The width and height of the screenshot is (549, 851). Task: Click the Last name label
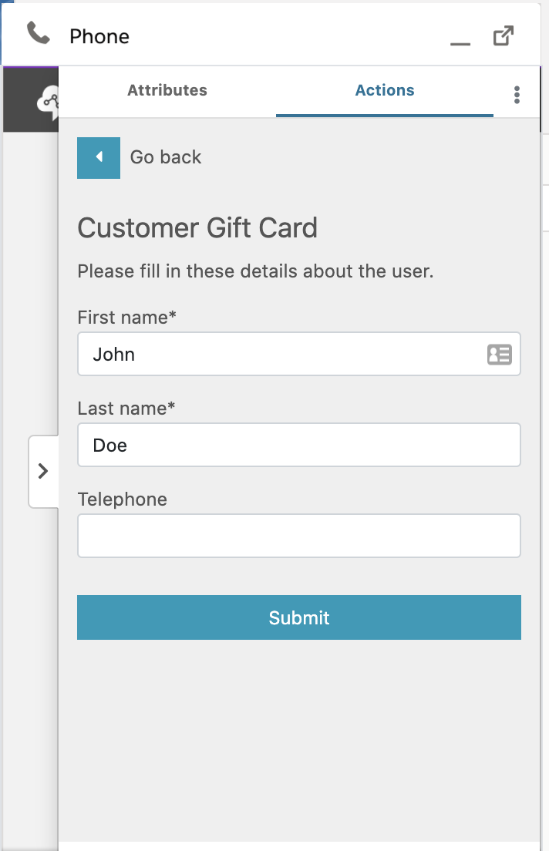(x=126, y=408)
